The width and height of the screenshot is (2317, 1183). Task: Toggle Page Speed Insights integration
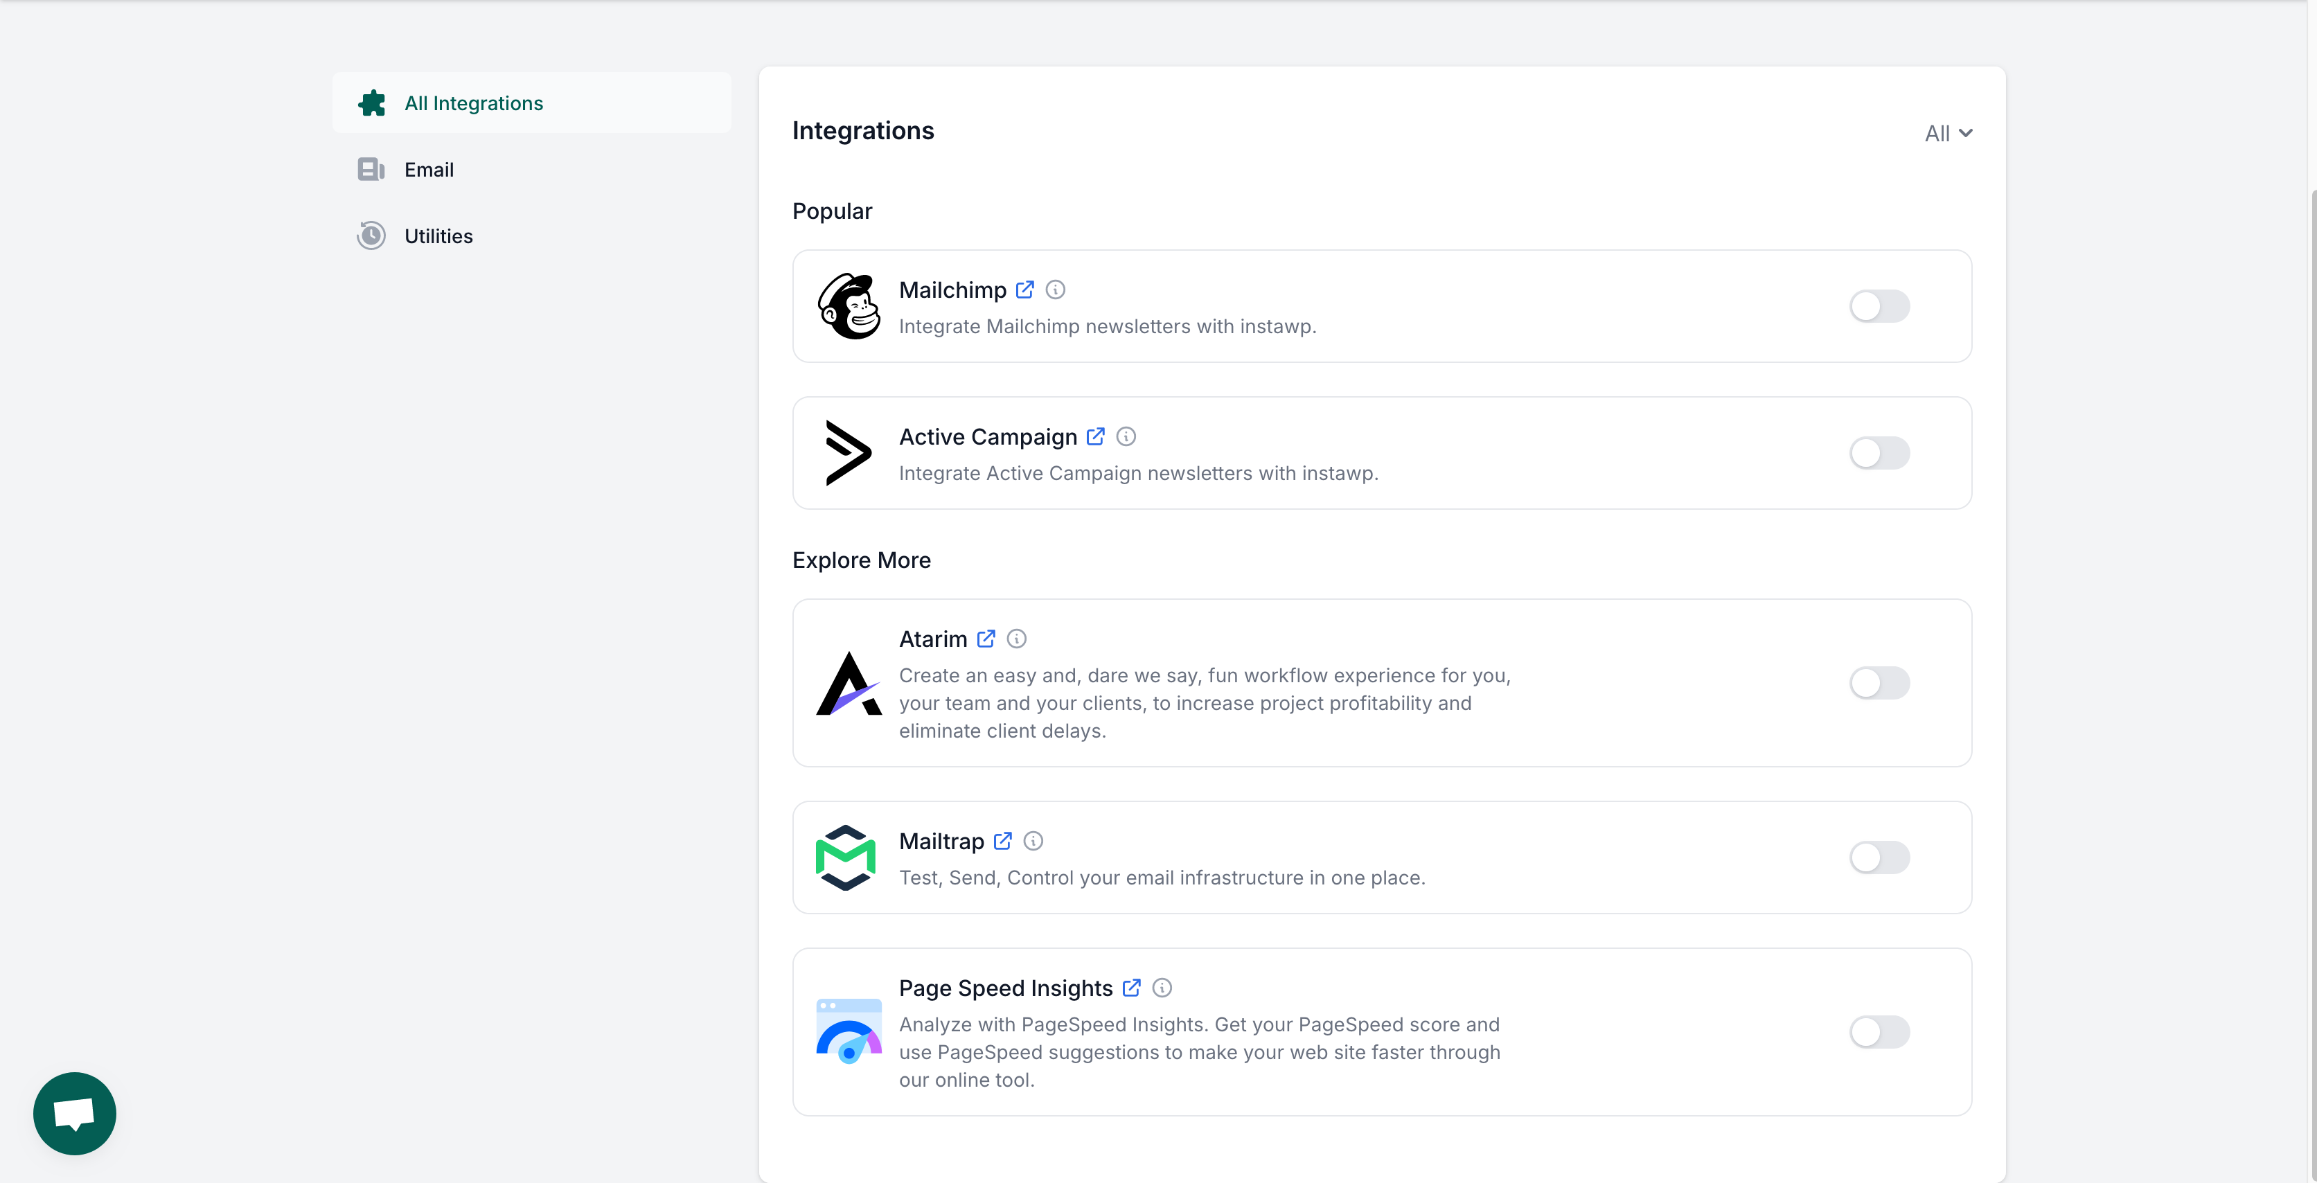coord(1879,1032)
